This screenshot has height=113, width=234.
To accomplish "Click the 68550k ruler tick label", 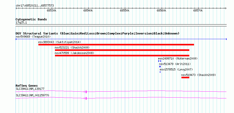I will (x=125, y=10).
